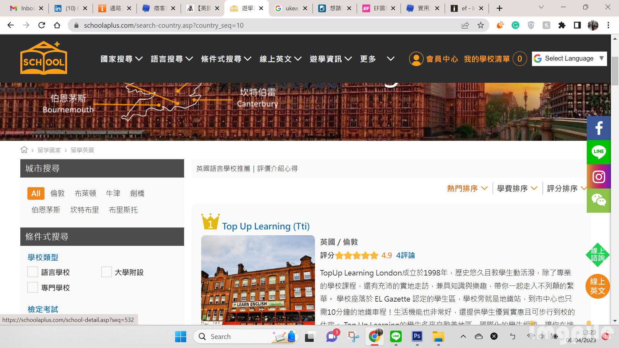619x348 pixels.
Task: Click the Top Up Learning school photo
Action: (258, 280)
